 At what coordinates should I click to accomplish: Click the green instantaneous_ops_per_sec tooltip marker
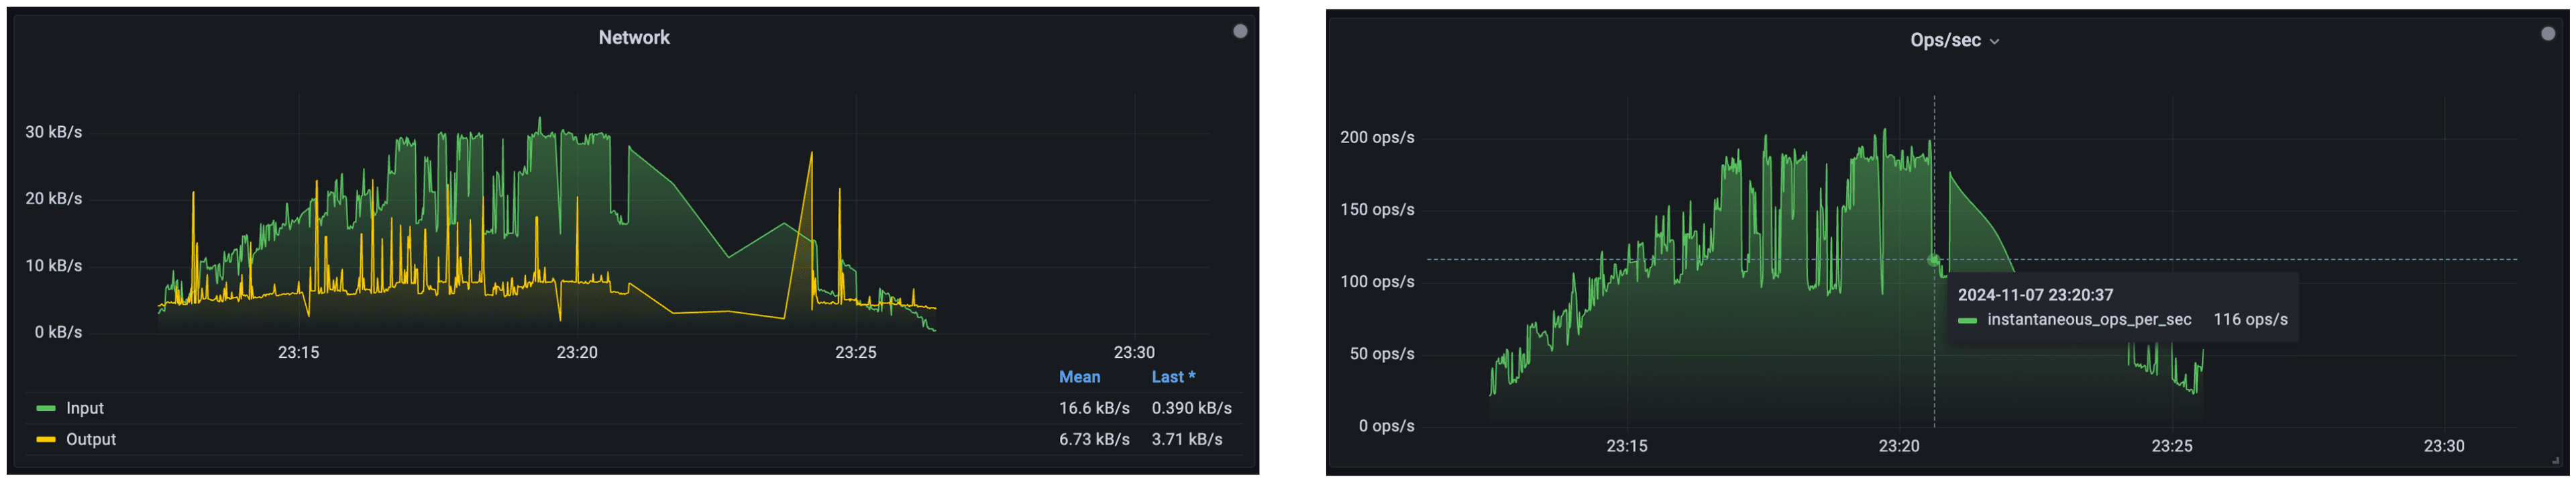(1967, 321)
